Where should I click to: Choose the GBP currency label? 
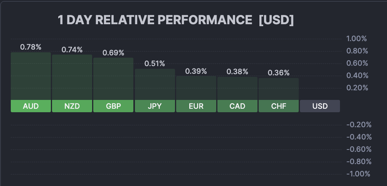113,106
